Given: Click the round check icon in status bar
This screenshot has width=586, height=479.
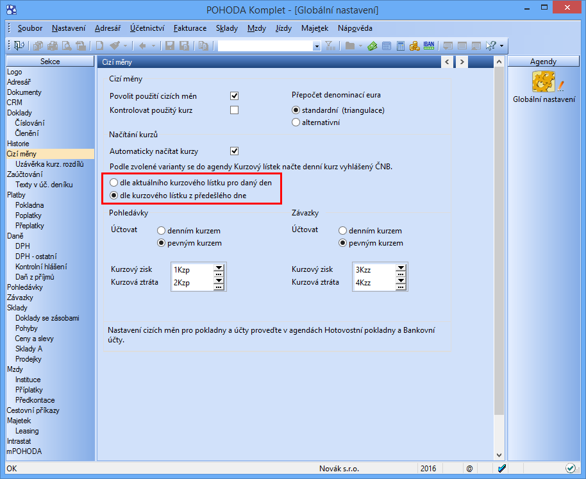Looking at the screenshot, I should pyautogui.click(x=571, y=468).
